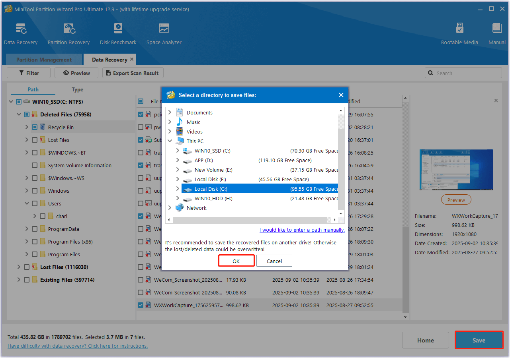Viewport: 510px width, 358px height.
Task: Expand the Lost Files (1116030) node
Action: (19, 267)
